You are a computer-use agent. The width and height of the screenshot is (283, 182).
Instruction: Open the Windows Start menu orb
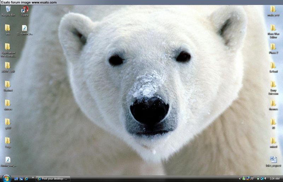click(6, 178)
